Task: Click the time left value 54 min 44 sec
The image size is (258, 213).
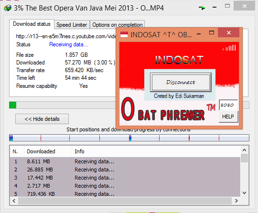Action: [x=80, y=78]
